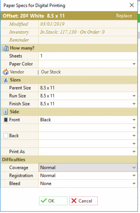Click the sheets icon beside How many?
This screenshot has width=140, height=213.
(x=5, y=48)
